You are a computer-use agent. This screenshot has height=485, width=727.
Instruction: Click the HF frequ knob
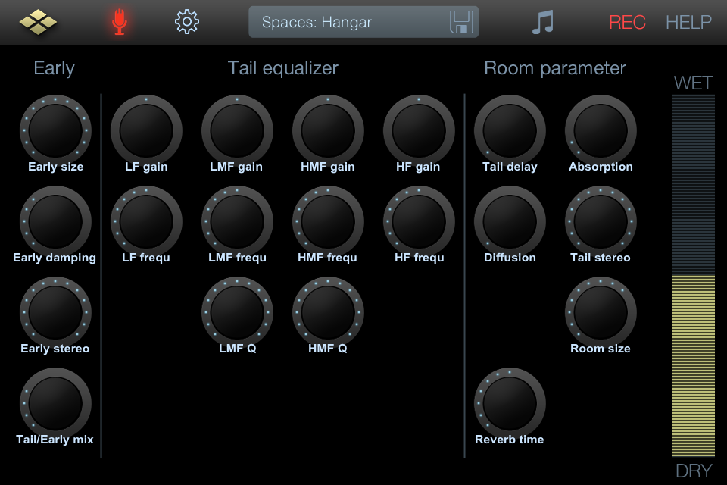coord(419,221)
